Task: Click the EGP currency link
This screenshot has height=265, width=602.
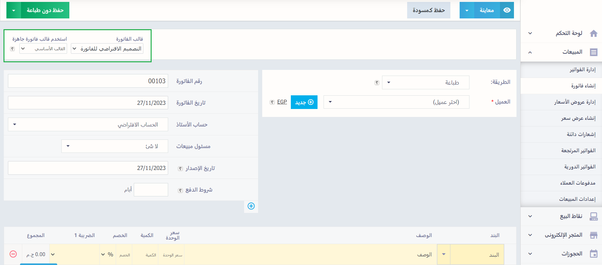Action: [x=282, y=102]
